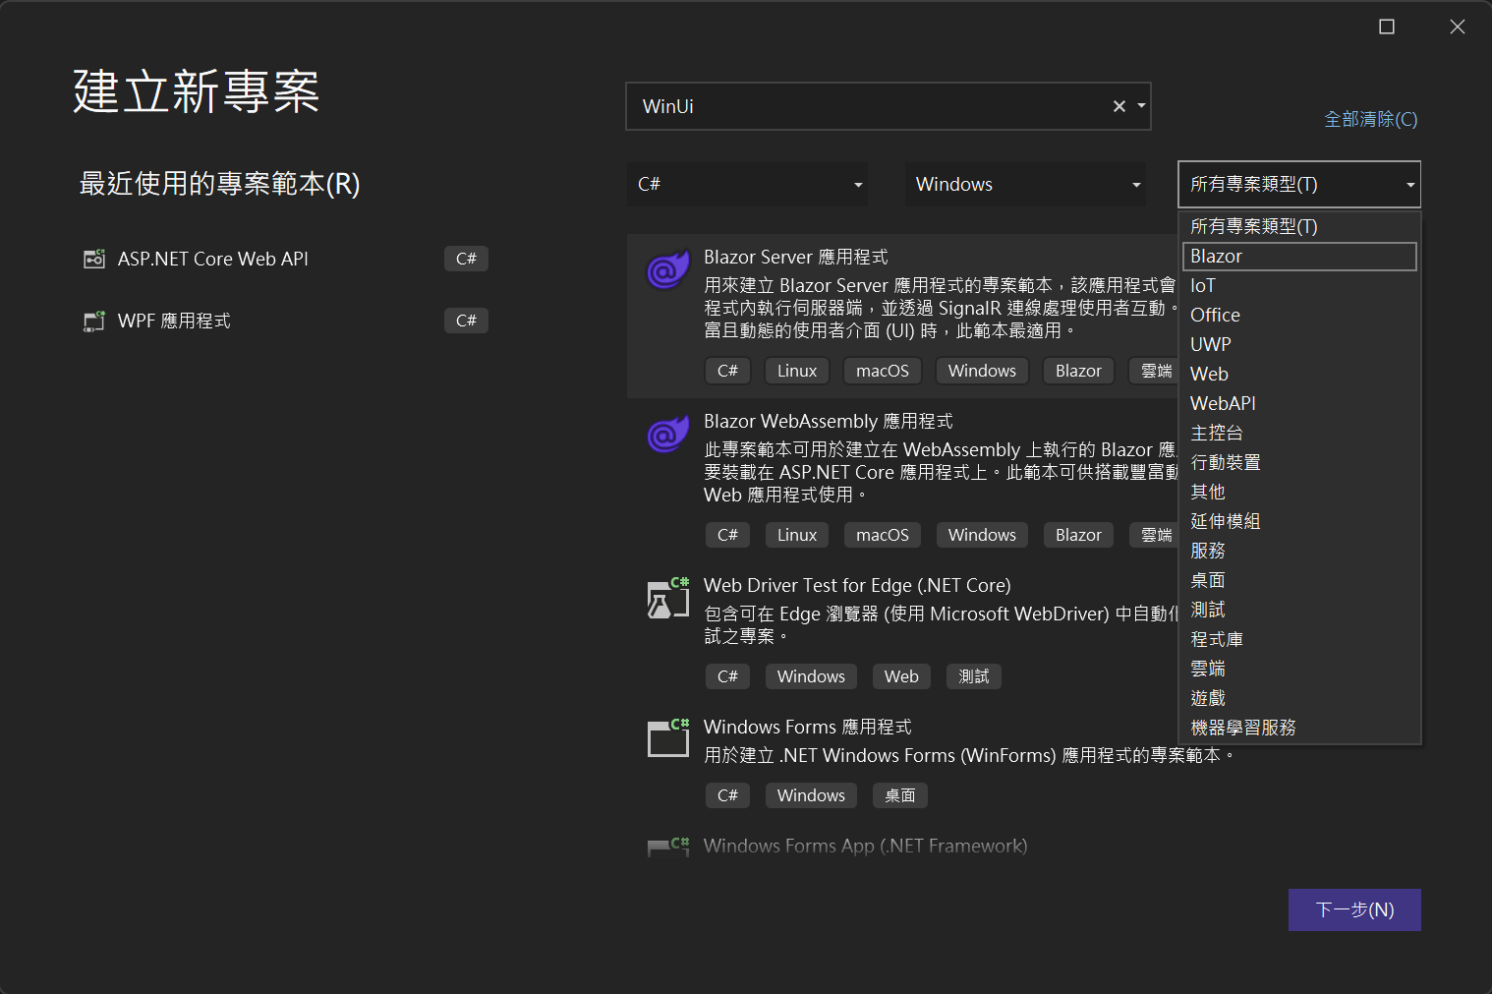Select 主控台 project type option
This screenshot has width=1492, height=994.
(x=1299, y=433)
